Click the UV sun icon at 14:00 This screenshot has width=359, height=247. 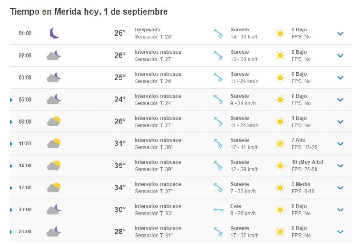click(x=280, y=166)
